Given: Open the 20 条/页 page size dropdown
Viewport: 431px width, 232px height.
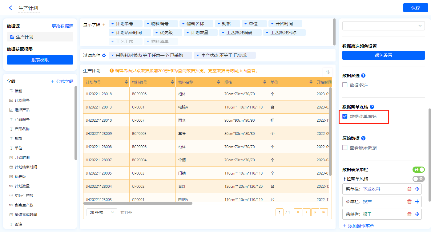Looking at the screenshot, I should pyautogui.click(x=102, y=212).
